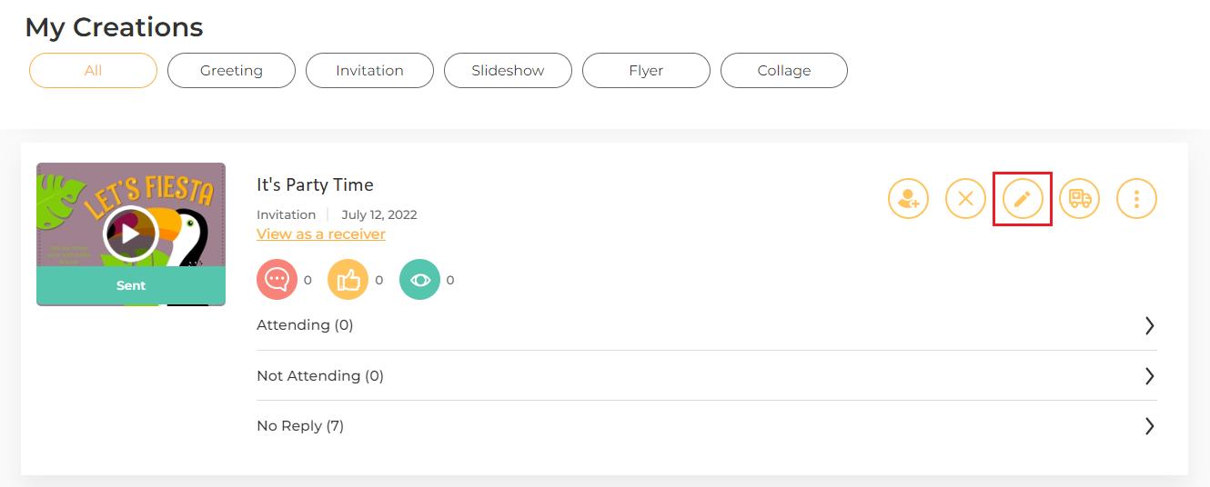Viewport: 1210px width, 487px height.
Task: Expand the Not Attending (0) chevron
Action: [1150, 375]
